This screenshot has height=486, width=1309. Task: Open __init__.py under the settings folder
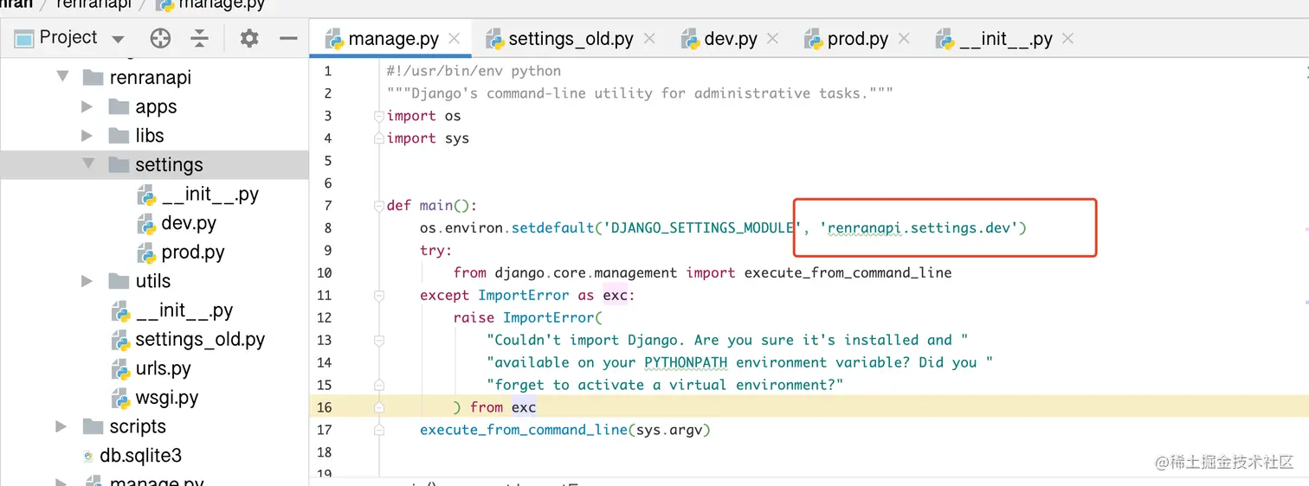point(197,195)
